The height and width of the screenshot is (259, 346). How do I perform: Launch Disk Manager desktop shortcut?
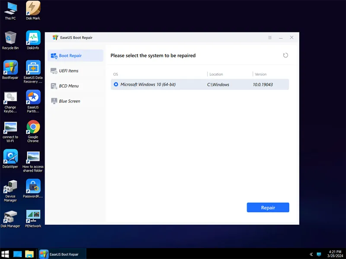[10, 219]
